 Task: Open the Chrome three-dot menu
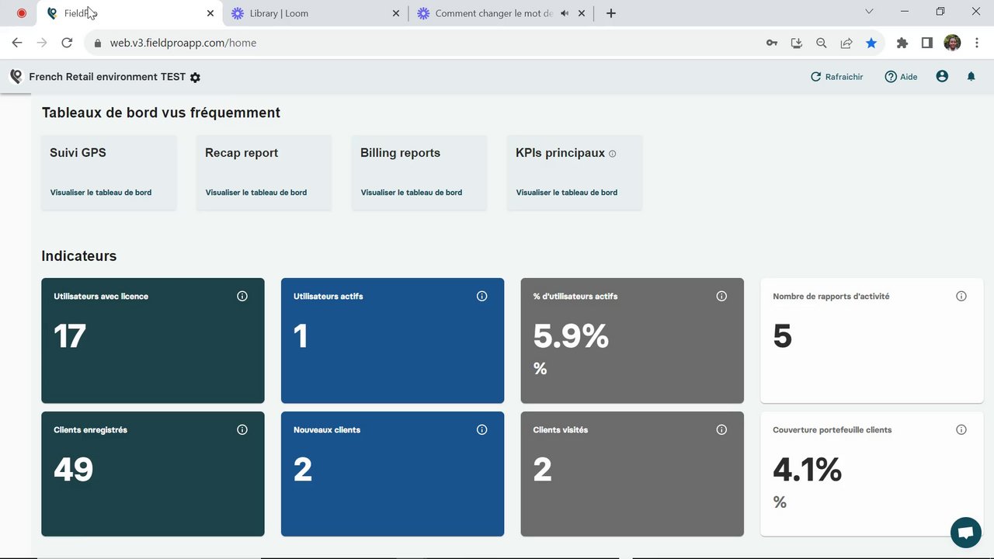point(977,43)
